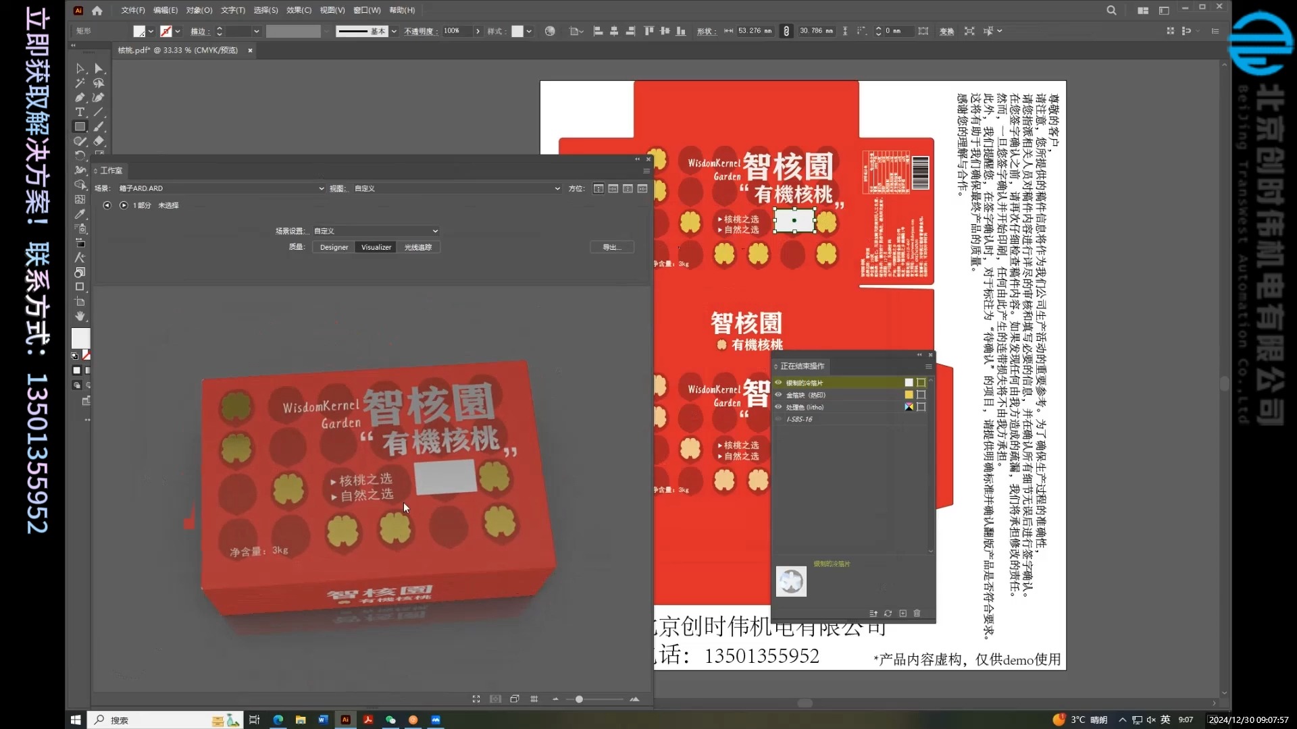Screen dimensions: 1297x729
Task: Click refresh icon in finishing operations panel
Action: (x=888, y=614)
